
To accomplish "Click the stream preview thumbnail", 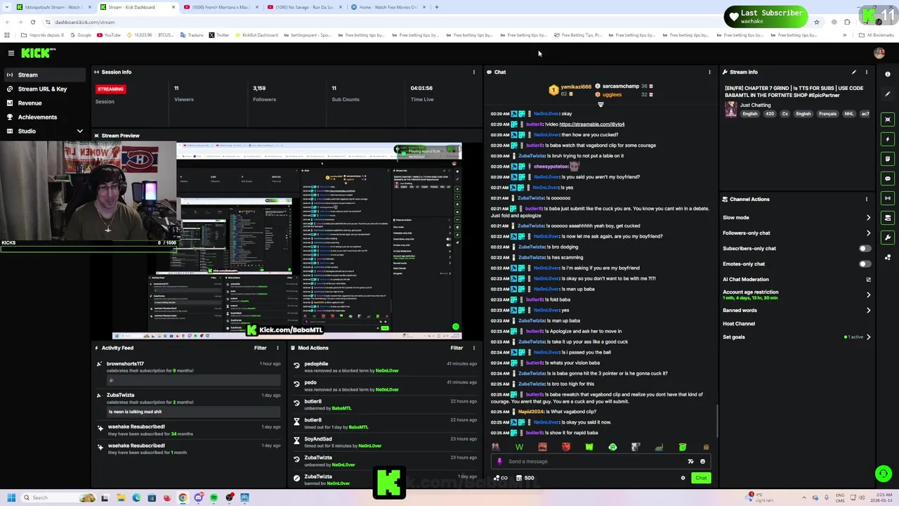I will coord(287,240).
